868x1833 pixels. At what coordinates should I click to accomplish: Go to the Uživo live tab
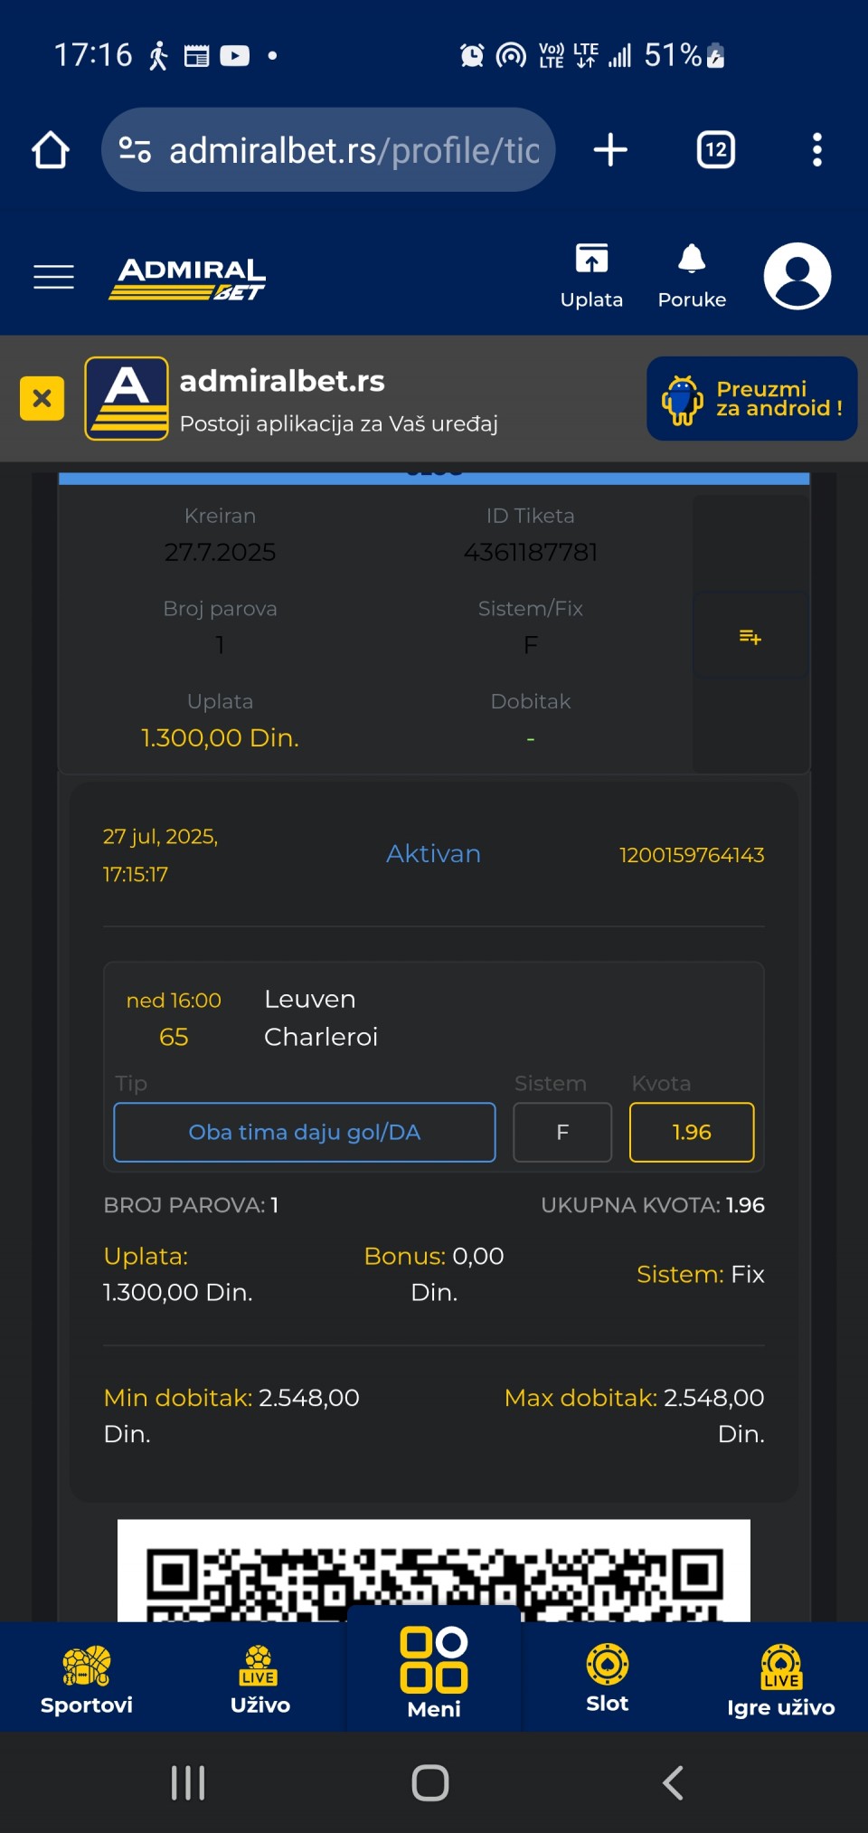pos(260,1680)
